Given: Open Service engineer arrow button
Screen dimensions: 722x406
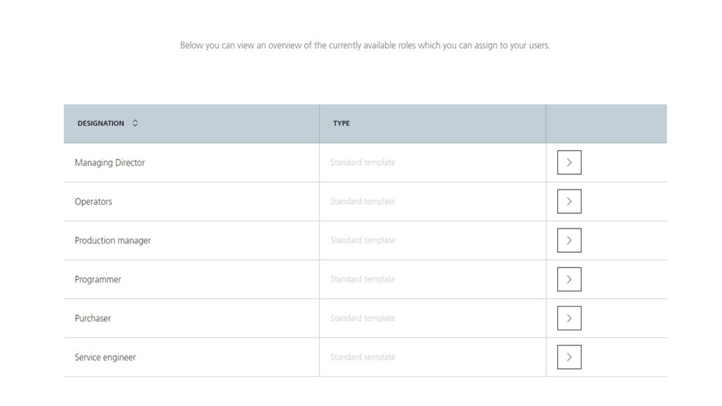Looking at the screenshot, I should point(569,357).
